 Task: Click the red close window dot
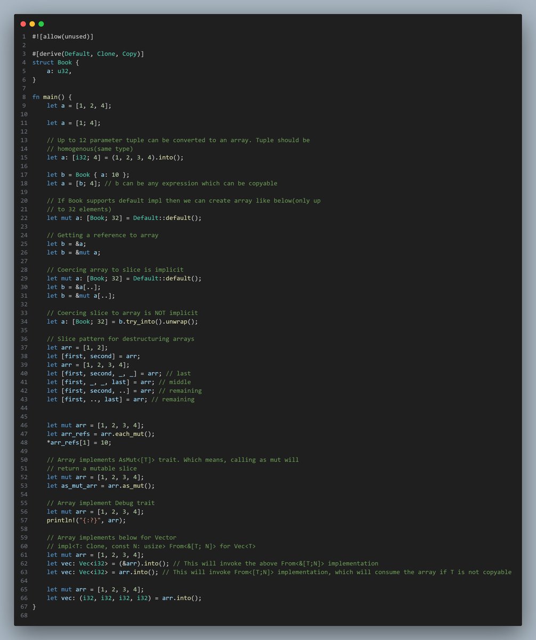(23, 24)
